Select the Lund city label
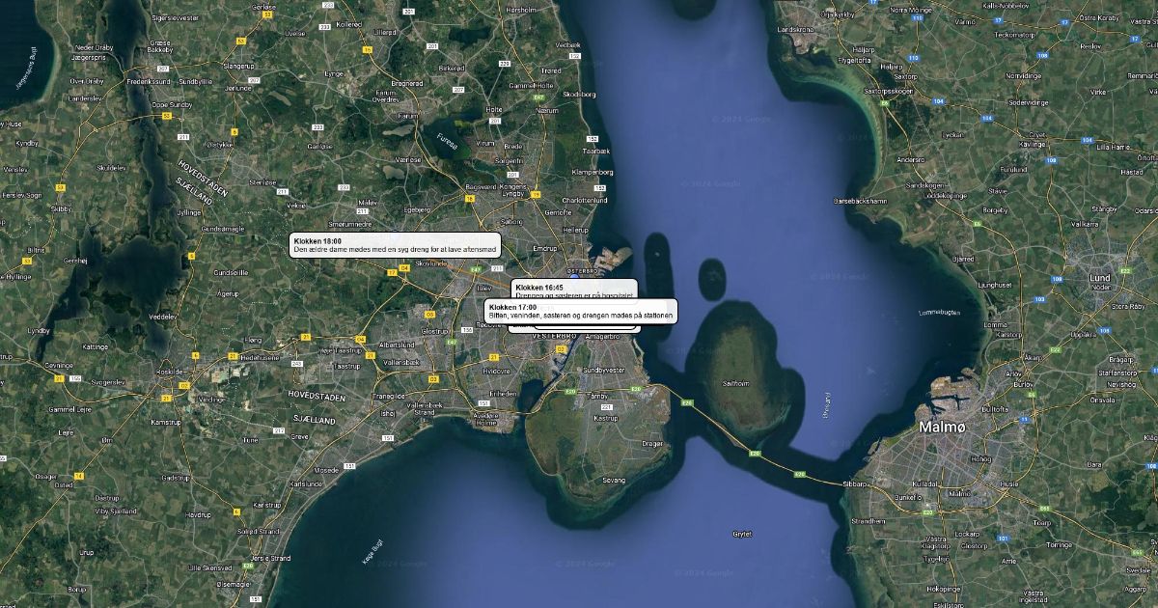The image size is (1158, 608). (x=1100, y=278)
